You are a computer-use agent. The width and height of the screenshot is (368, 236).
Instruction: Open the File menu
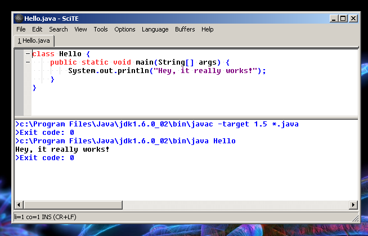click(x=21, y=29)
